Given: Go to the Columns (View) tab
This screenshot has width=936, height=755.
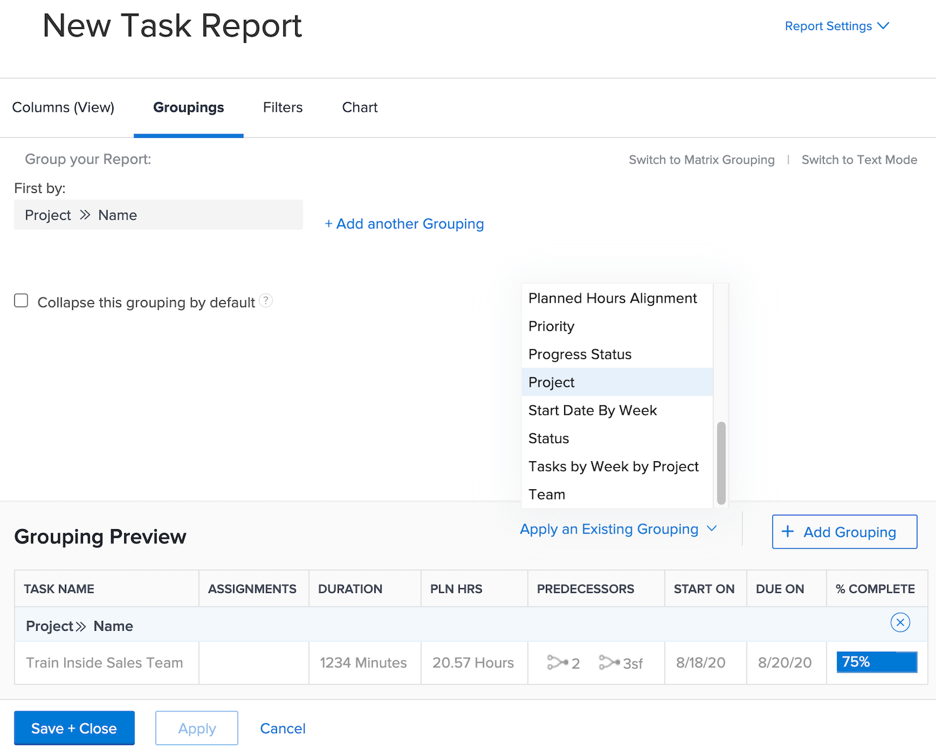Looking at the screenshot, I should click(63, 107).
